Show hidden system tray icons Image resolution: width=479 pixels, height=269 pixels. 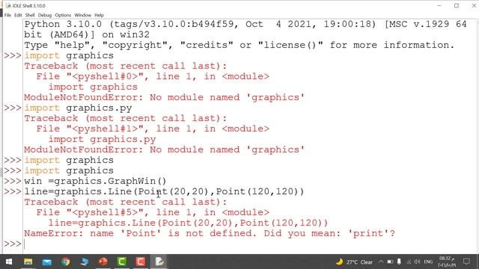(381, 262)
